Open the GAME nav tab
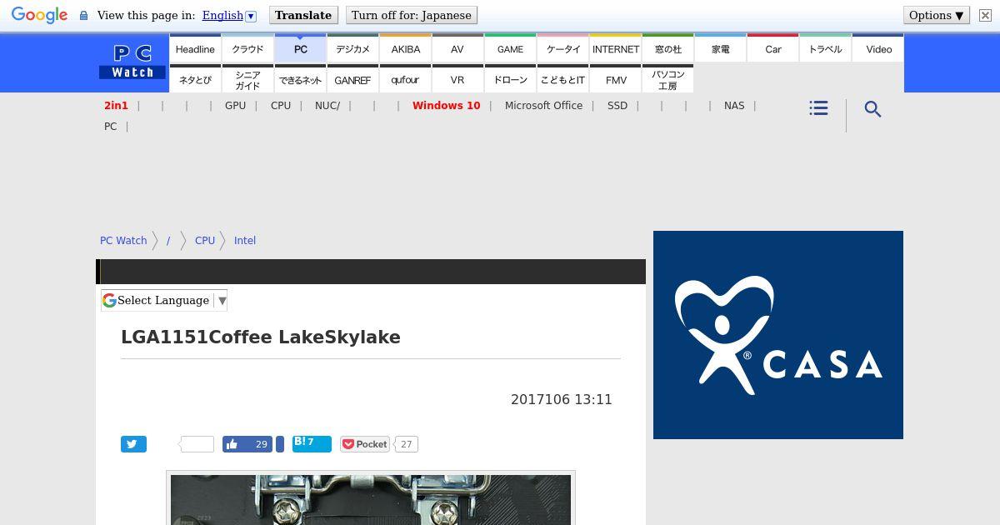Image resolution: width=1000 pixels, height=525 pixels. point(510,48)
